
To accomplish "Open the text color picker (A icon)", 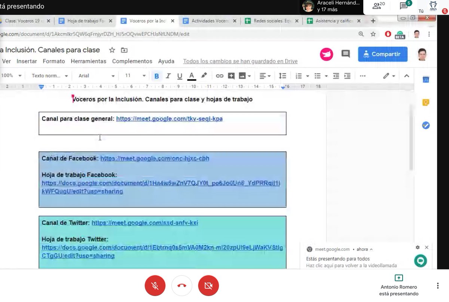I will click(x=192, y=76).
